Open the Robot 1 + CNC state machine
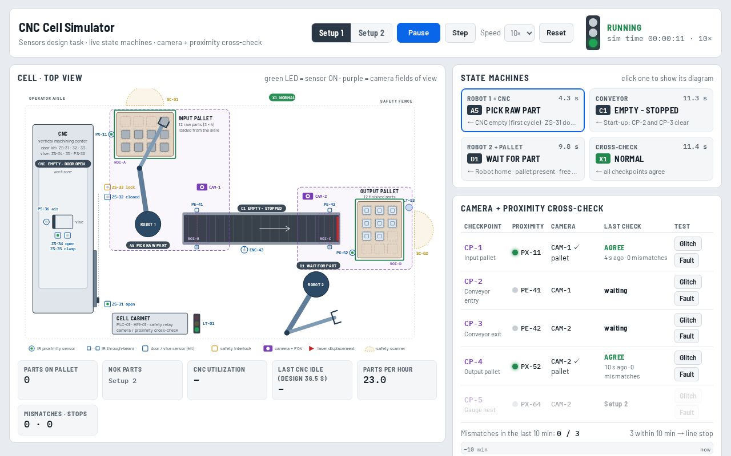731x456 pixels. tap(523, 110)
